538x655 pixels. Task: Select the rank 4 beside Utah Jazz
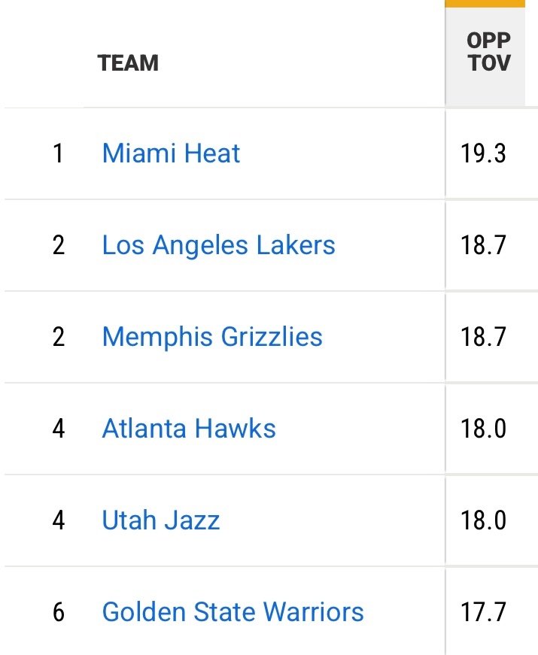pyautogui.click(x=59, y=520)
